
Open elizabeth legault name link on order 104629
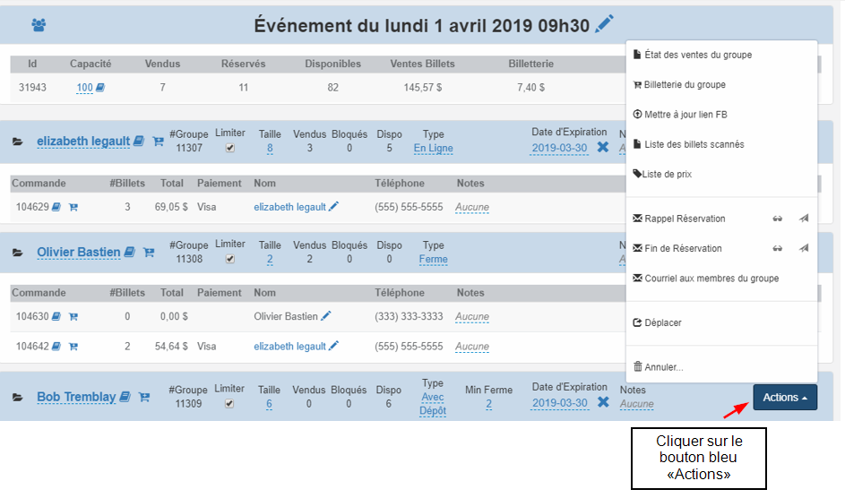pyautogui.click(x=290, y=207)
